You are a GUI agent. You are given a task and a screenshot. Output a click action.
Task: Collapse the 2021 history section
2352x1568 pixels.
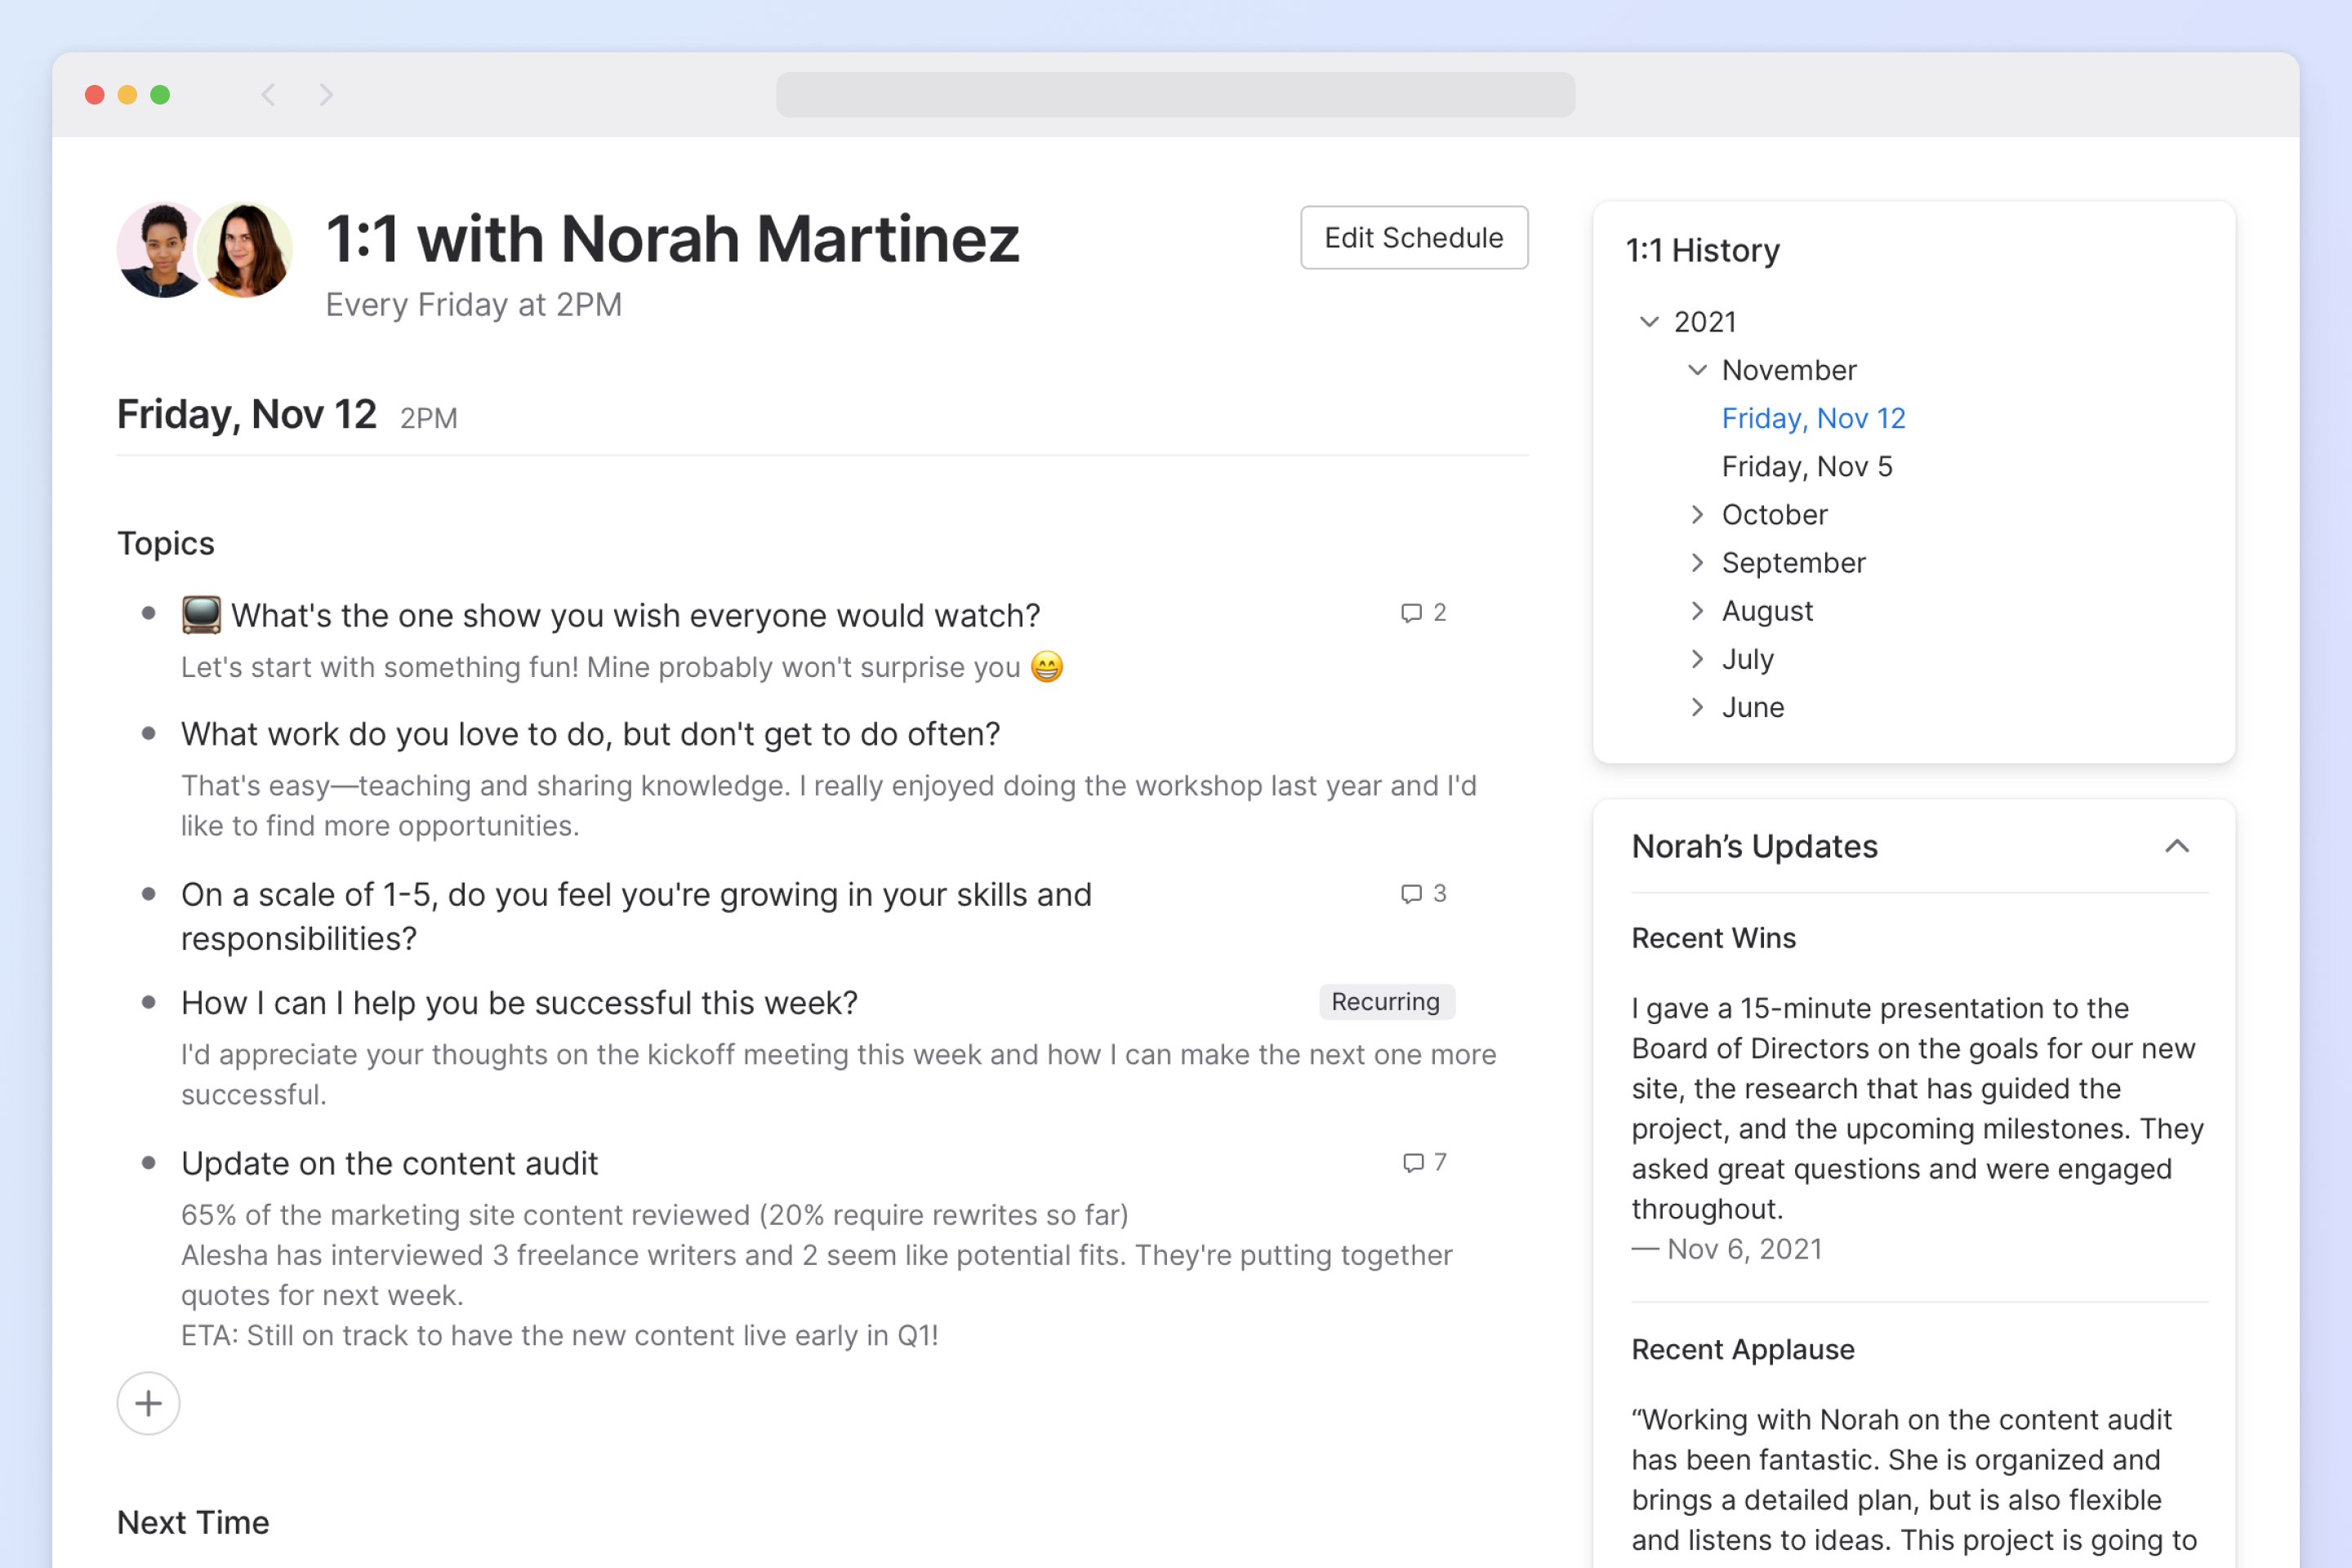click(x=1648, y=322)
